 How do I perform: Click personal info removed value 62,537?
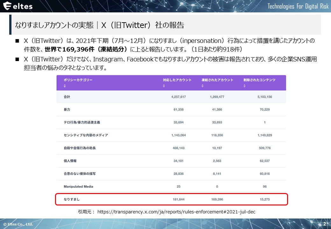265,161
